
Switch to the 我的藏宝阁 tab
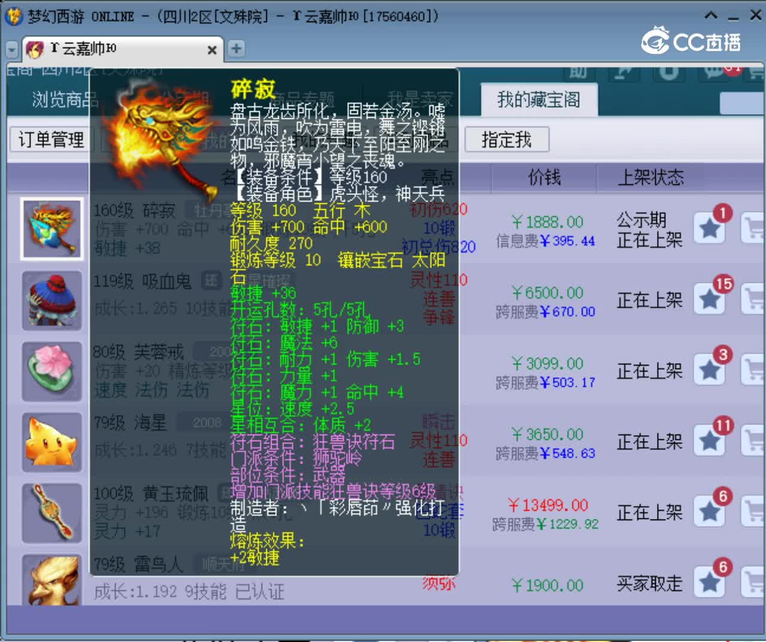539,99
